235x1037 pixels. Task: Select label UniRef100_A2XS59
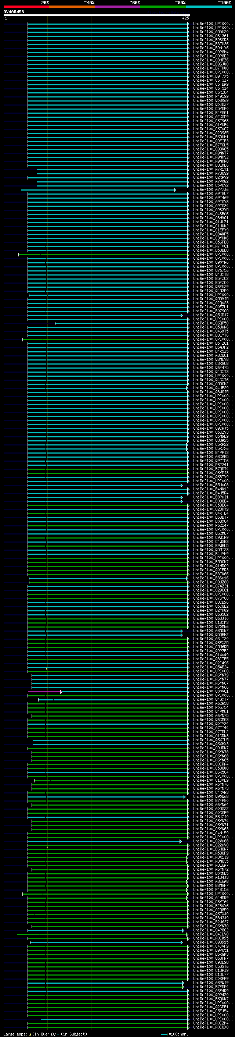coord(211,117)
